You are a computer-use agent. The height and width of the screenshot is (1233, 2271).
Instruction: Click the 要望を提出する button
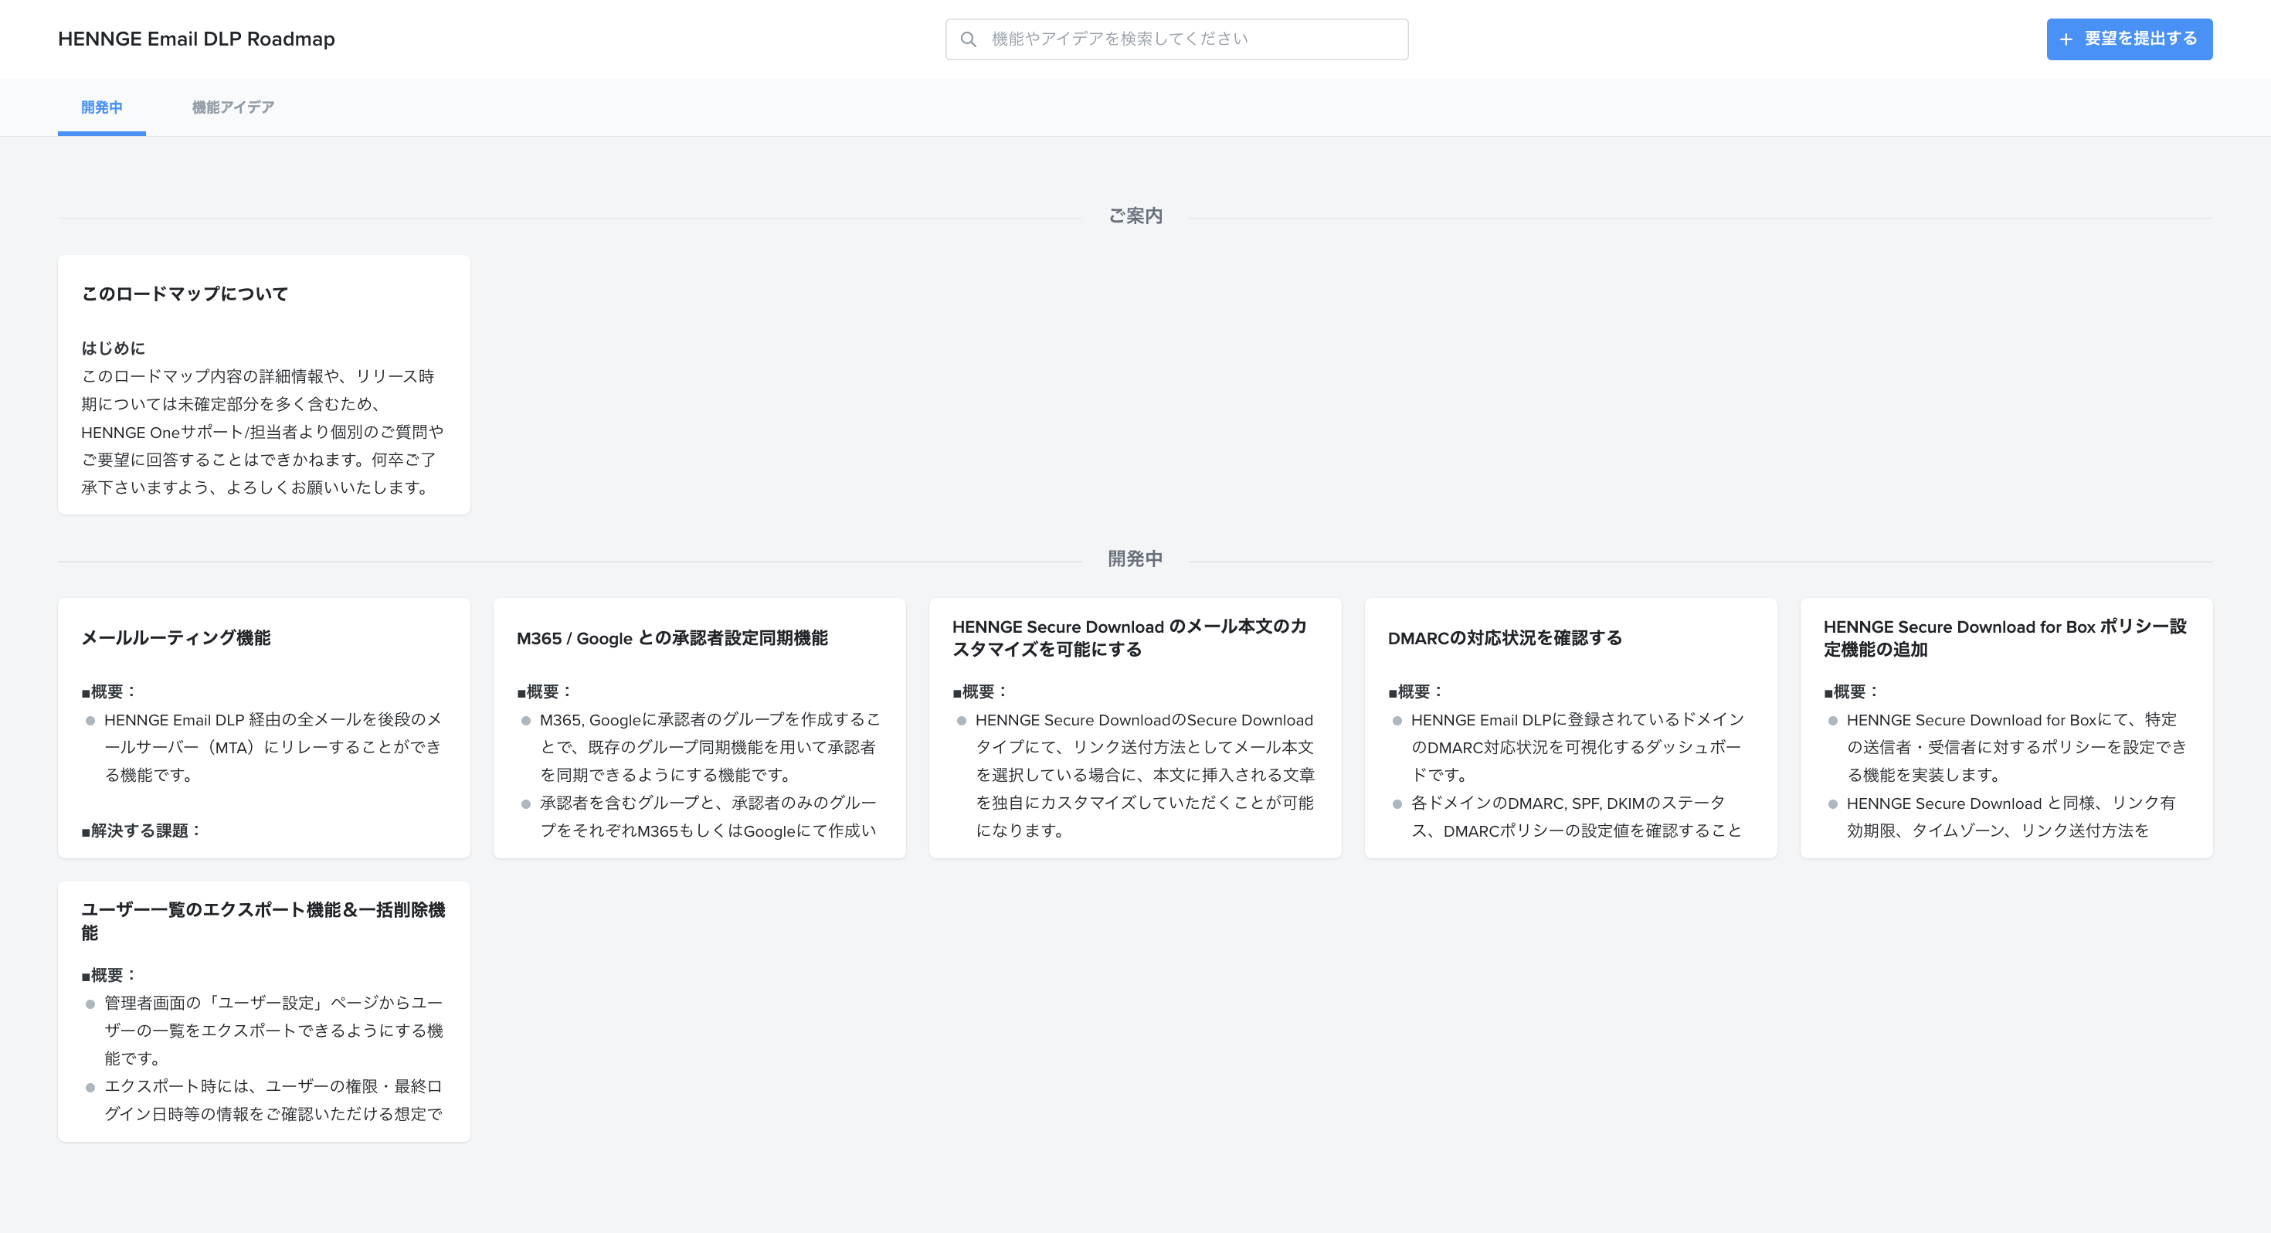click(x=2129, y=39)
